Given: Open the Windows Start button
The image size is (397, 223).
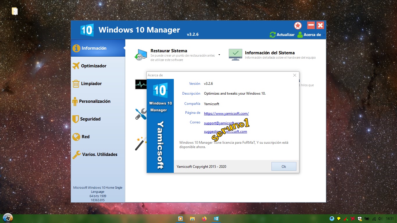Looking at the screenshot, I should [8, 218].
